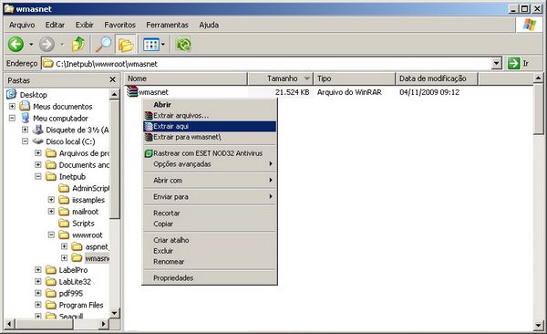This screenshot has height=334, width=547.
Task: Toggle the Folders pane toolbar button
Action: (x=126, y=45)
